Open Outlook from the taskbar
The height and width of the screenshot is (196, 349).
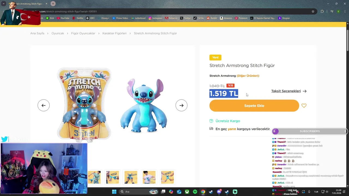pyautogui.click(x=179, y=192)
